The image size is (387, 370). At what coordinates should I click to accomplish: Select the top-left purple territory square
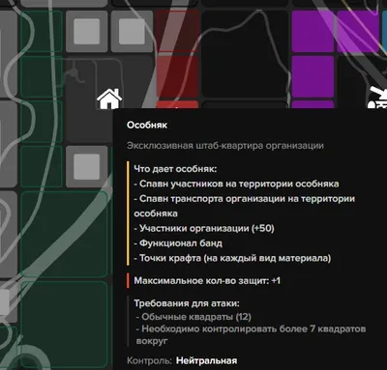click(x=313, y=31)
